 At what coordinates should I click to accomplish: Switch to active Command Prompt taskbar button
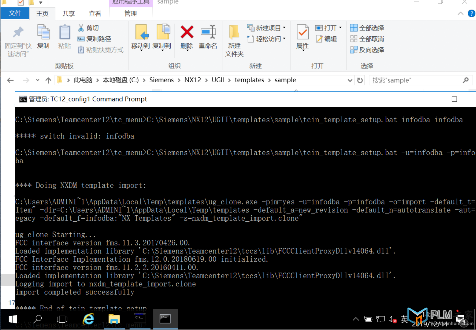point(165,319)
